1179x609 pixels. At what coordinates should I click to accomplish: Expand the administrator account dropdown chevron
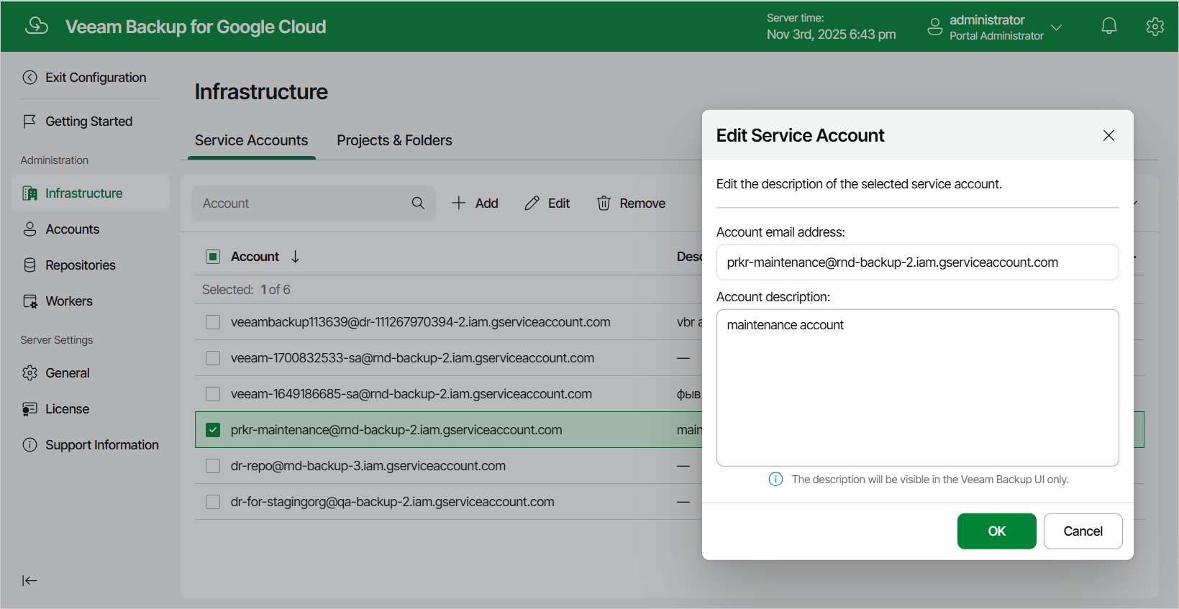1056,27
